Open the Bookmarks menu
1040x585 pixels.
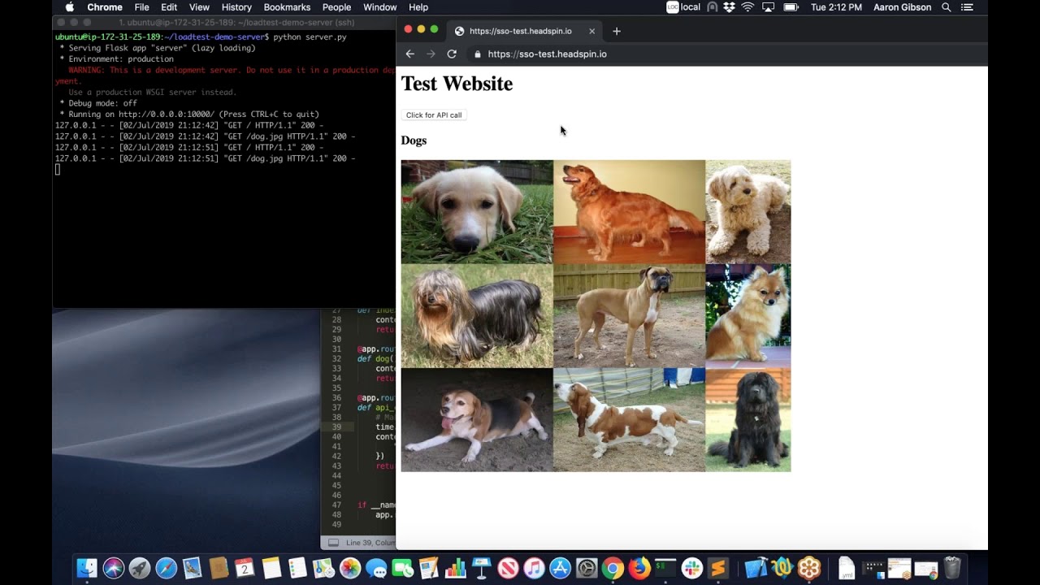pos(287,7)
